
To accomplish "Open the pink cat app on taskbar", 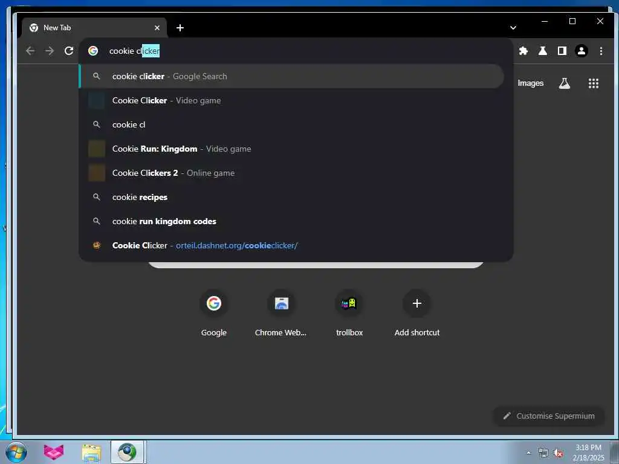I will click(54, 452).
